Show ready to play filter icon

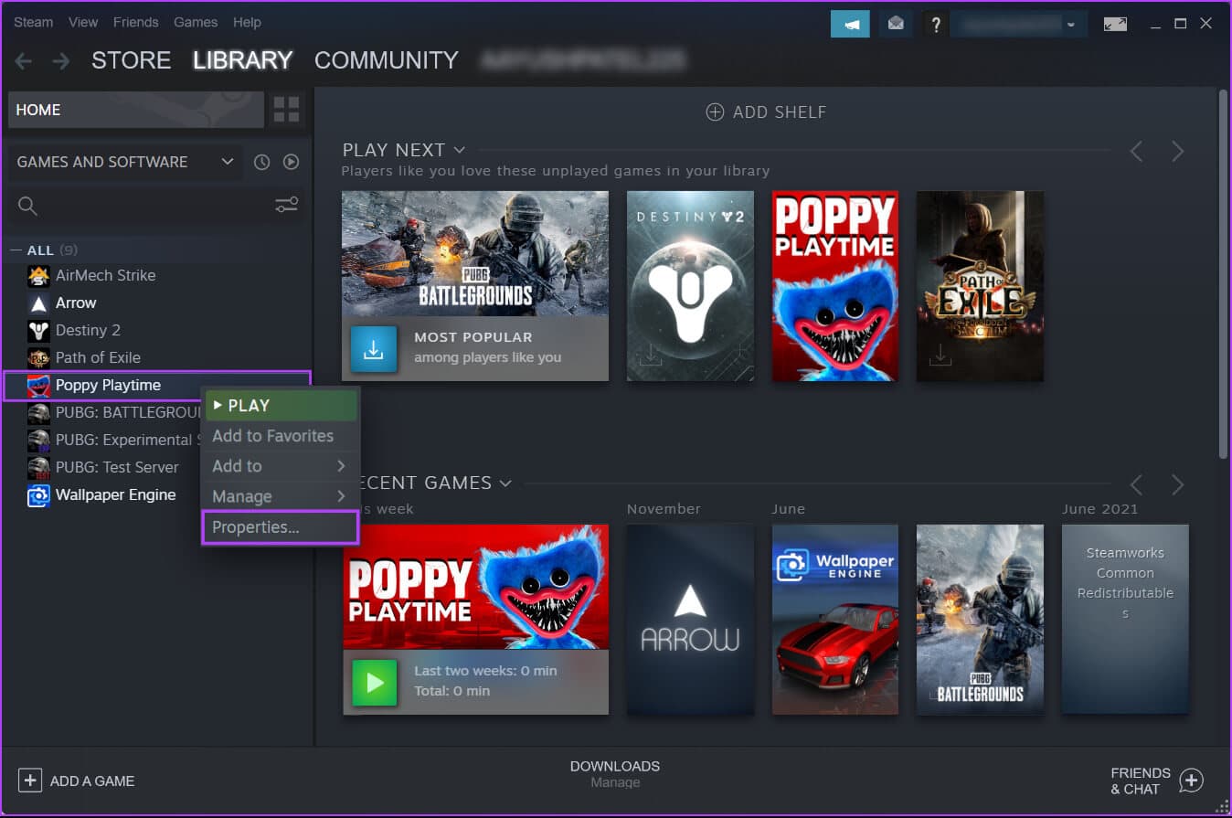pos(292,162)
